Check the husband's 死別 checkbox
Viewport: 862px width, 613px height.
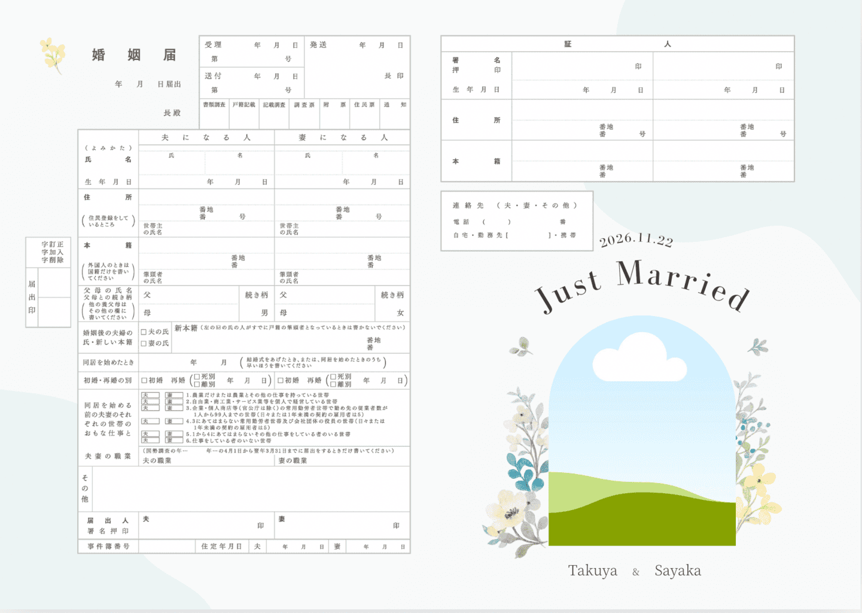click(x=197, y=377)
